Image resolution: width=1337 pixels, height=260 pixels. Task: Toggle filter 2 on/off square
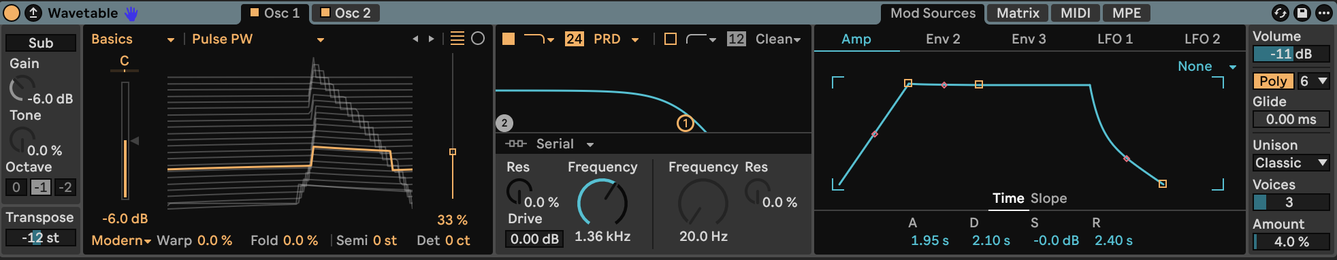click(x=671, y=39)
